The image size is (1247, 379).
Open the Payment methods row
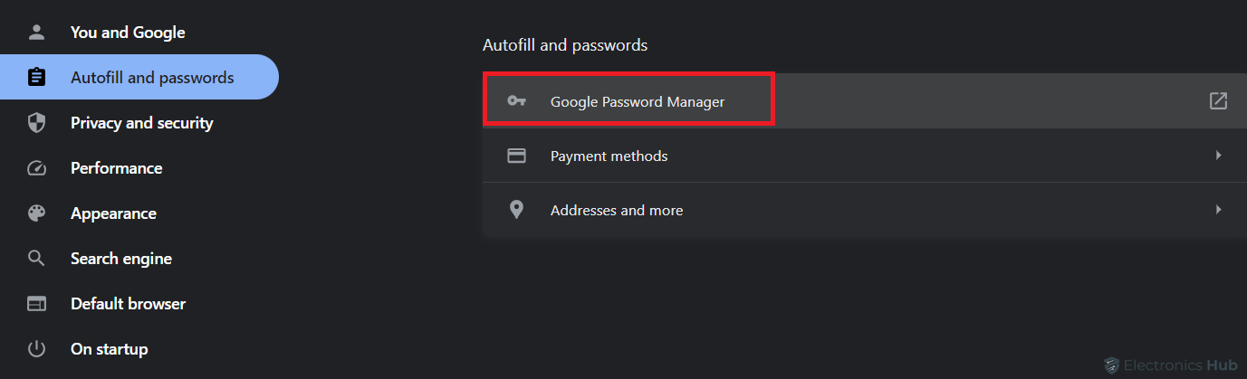pyautogui.click(x=865, y=156)
